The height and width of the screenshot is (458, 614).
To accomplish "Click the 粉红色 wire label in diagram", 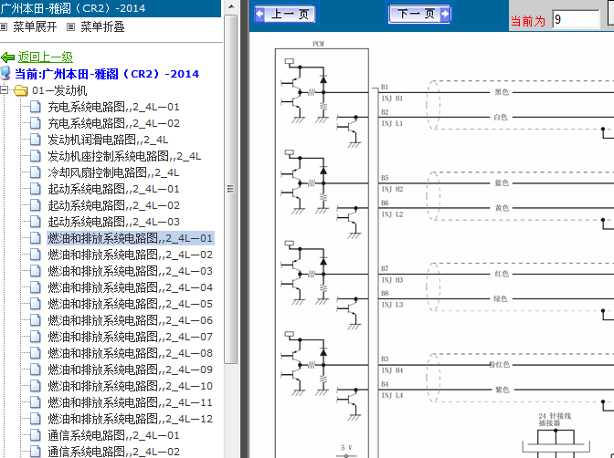I will (x=499, y=365).
